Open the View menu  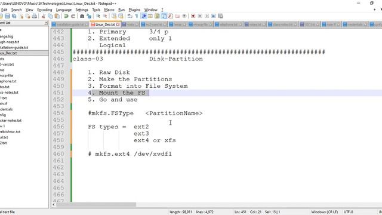coord(29,10)
